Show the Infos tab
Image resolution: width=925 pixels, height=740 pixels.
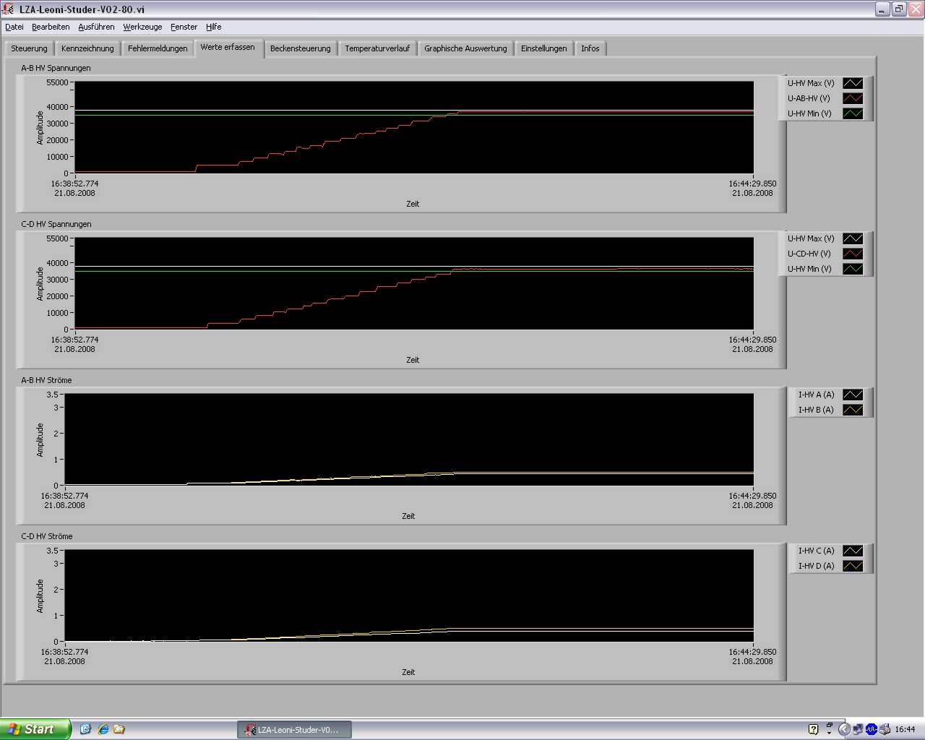tap(590, 48)
